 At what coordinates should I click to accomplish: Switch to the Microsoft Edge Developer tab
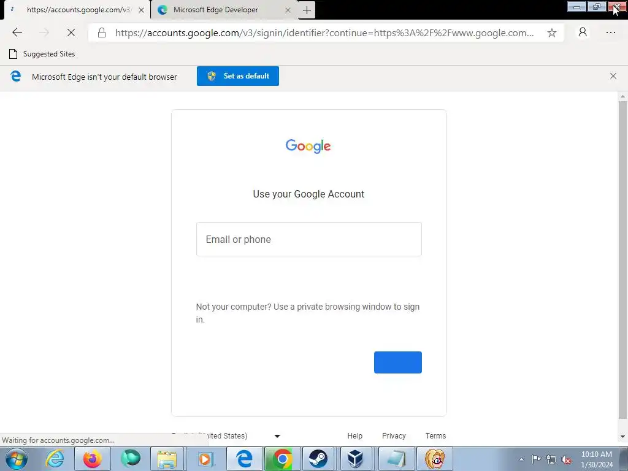click(224, 10)
